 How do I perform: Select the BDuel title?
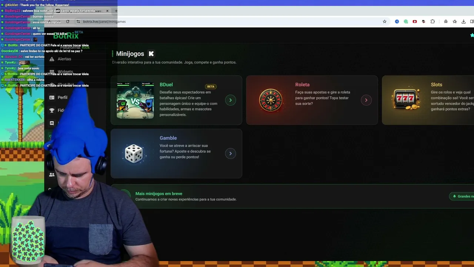point(166,85)
